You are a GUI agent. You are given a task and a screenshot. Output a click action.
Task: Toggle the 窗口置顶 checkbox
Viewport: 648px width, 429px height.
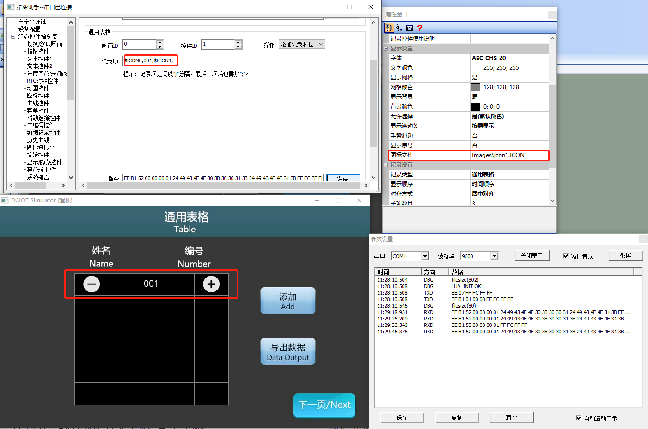tap(566, 256)
